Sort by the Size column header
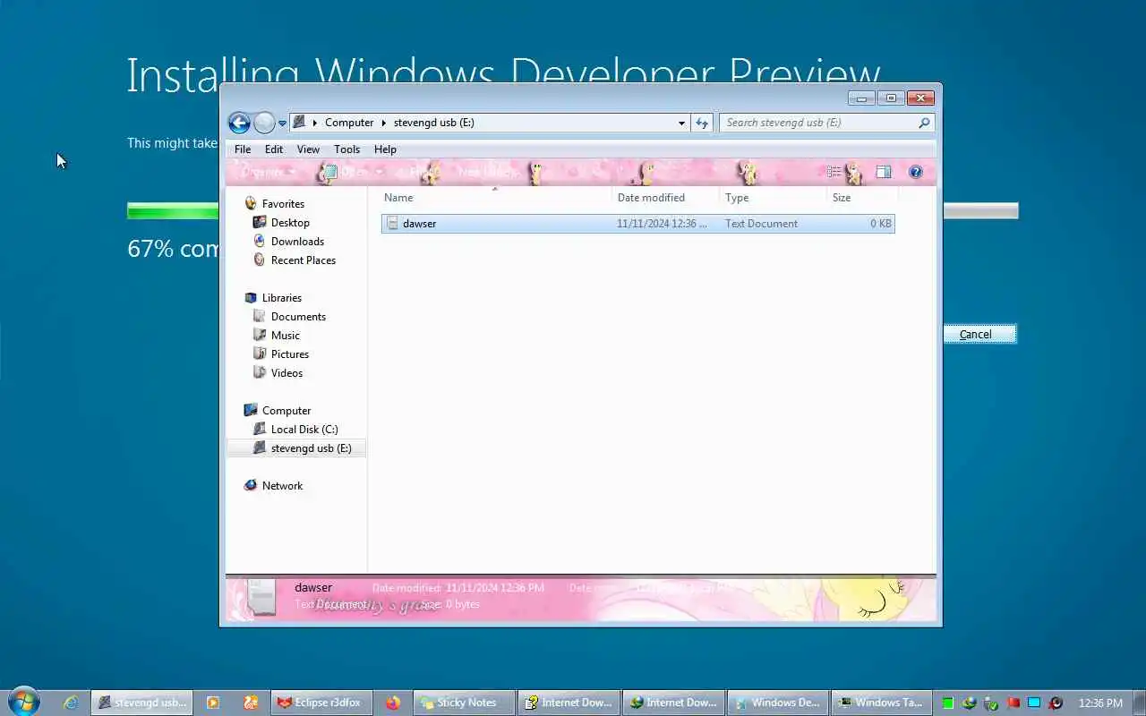 862,198
